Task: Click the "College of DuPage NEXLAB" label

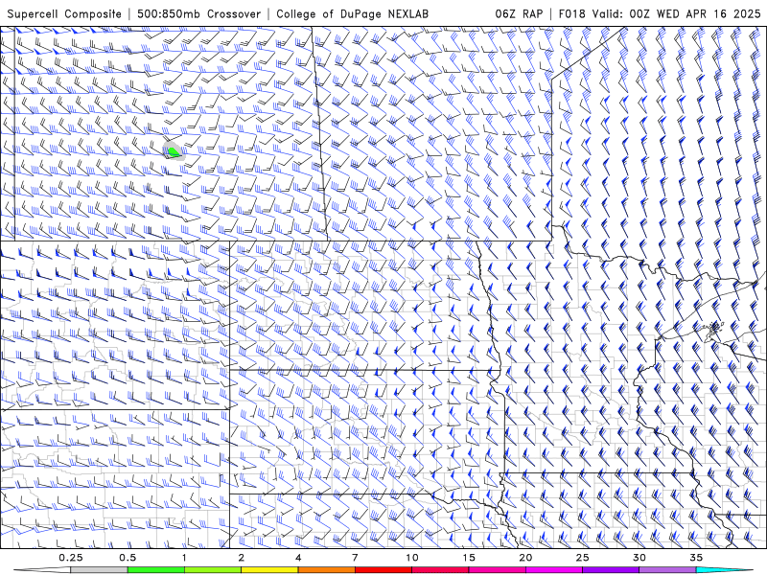Action: click(x=352, y=13)
